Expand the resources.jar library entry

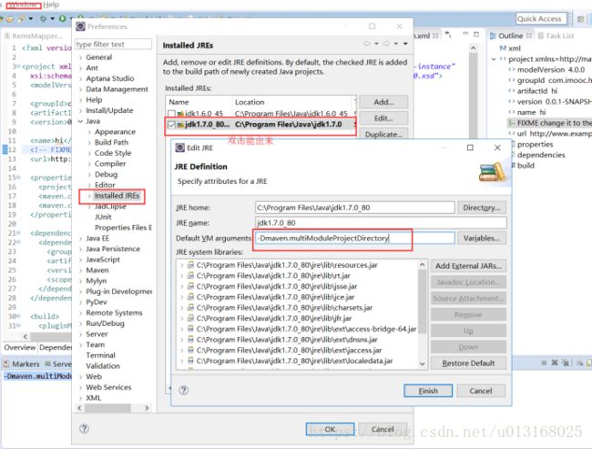pos(182,265)
